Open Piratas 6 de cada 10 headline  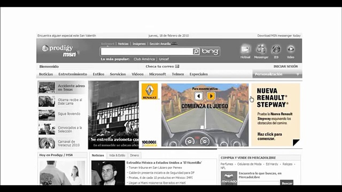(x=160, y=178)
